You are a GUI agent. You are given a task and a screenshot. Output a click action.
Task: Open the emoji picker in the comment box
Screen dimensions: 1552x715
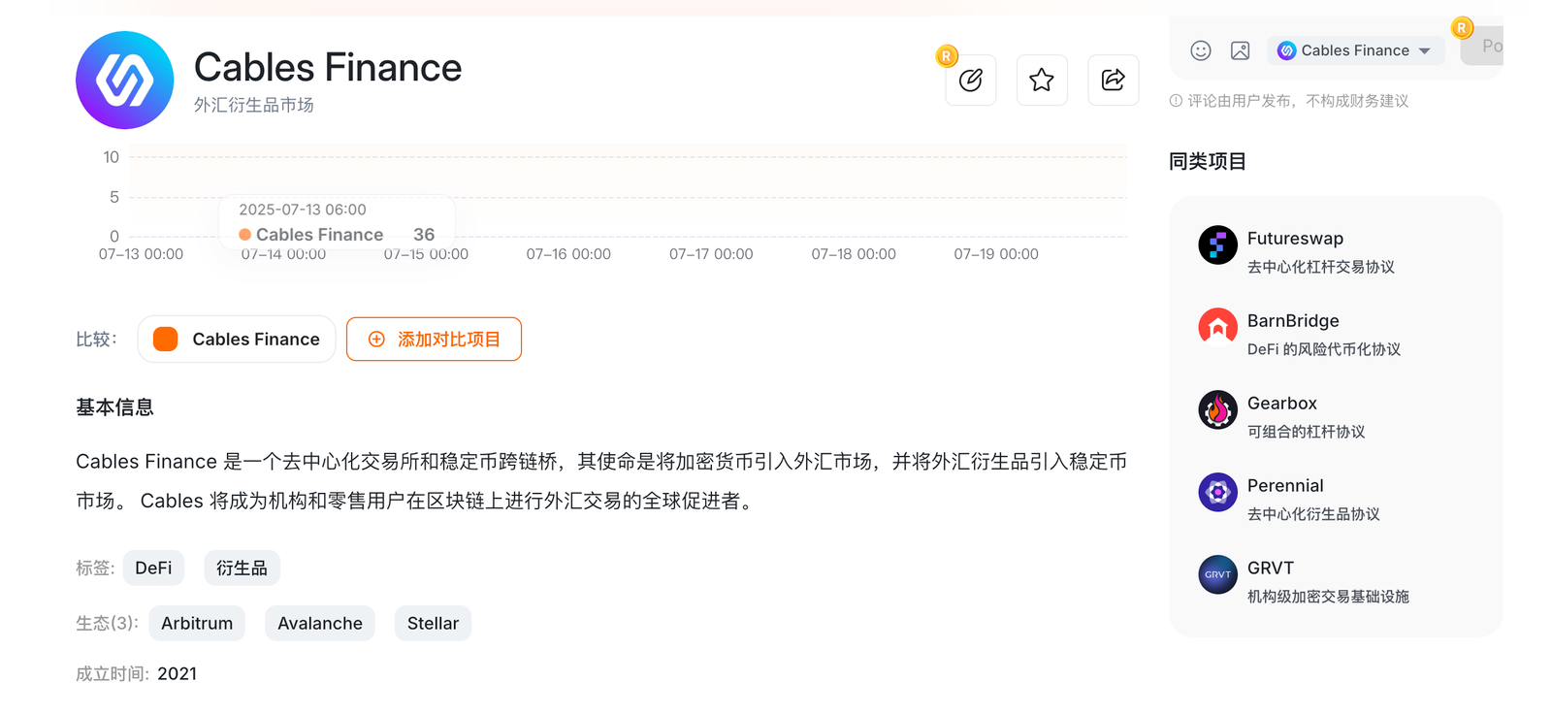click(1201, 50)
